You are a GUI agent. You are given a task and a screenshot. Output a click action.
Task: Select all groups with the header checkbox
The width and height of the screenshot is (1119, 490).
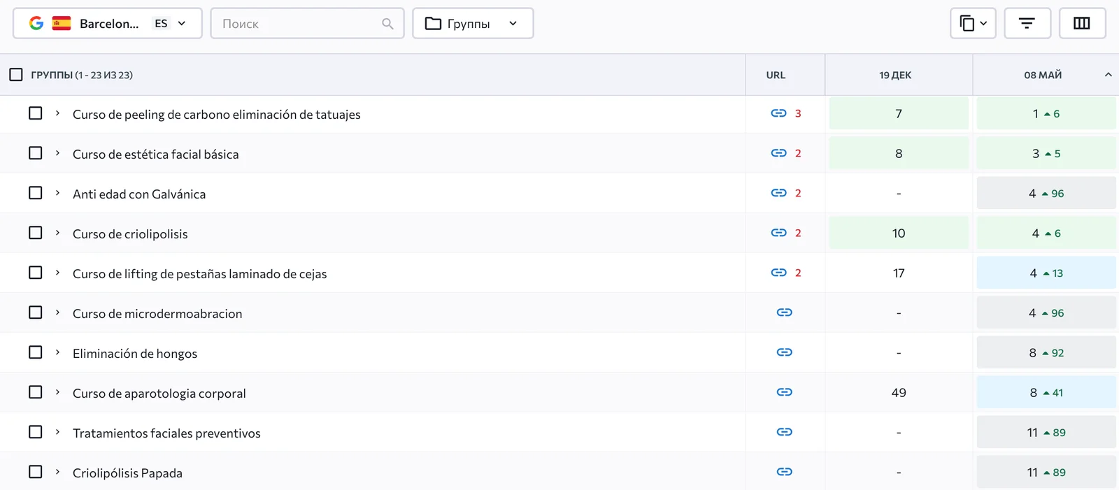click(16, 74)
